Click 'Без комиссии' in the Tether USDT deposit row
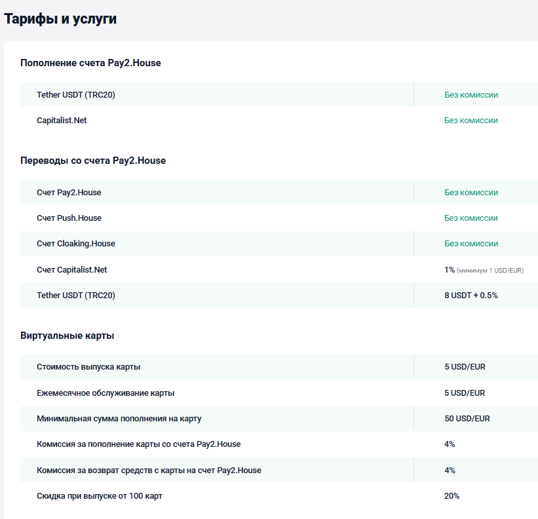Screen dimensions: 538x519 [x=471, y=94]
